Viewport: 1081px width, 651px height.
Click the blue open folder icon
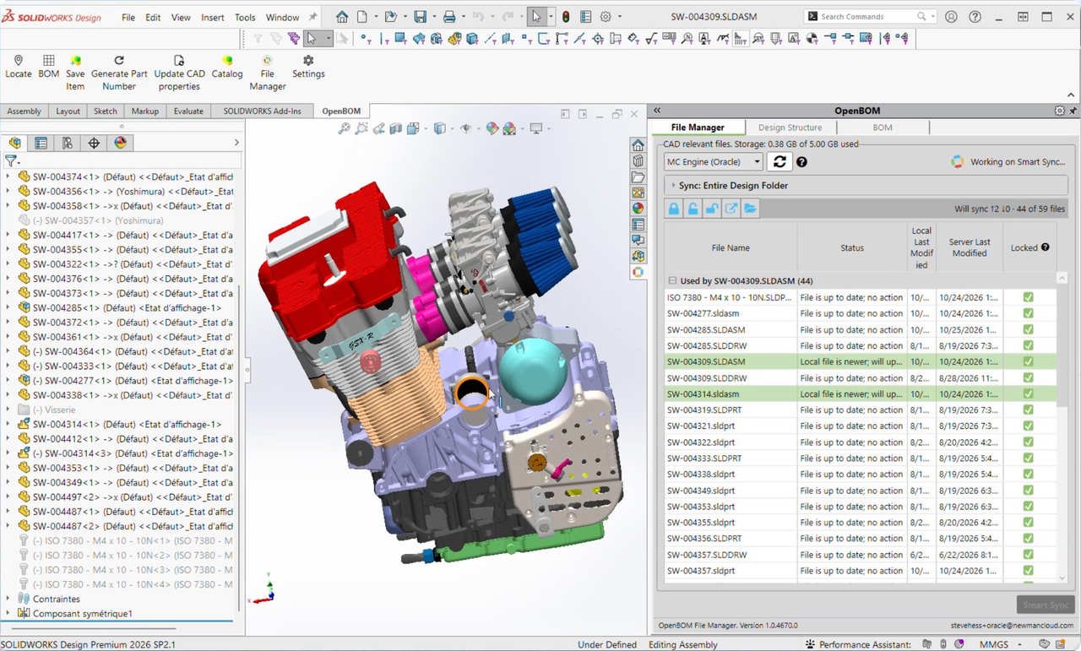point(749,209)
